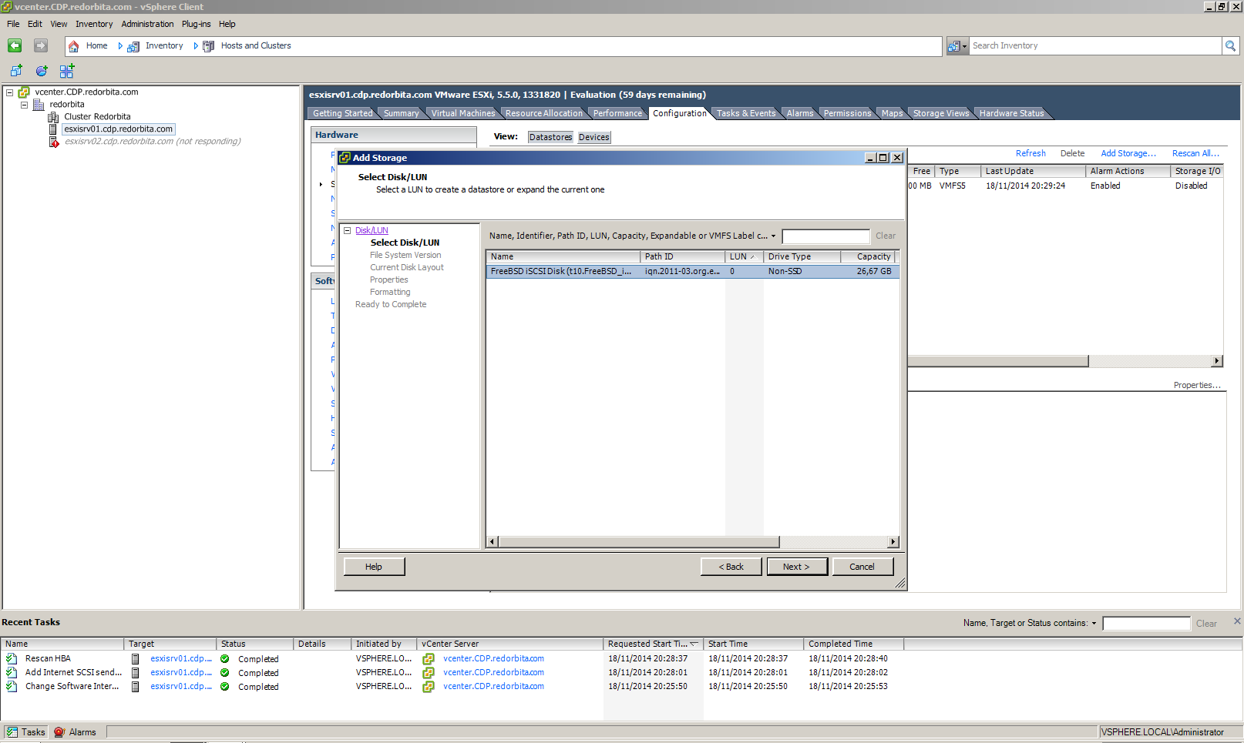Viewport: 1244px width, 743px height.
Task: Switch to the Virtual Machines tab
Action: pyautogui.click(x=462, y=113)
